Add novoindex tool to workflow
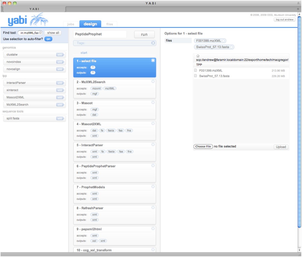 point(60,62)
